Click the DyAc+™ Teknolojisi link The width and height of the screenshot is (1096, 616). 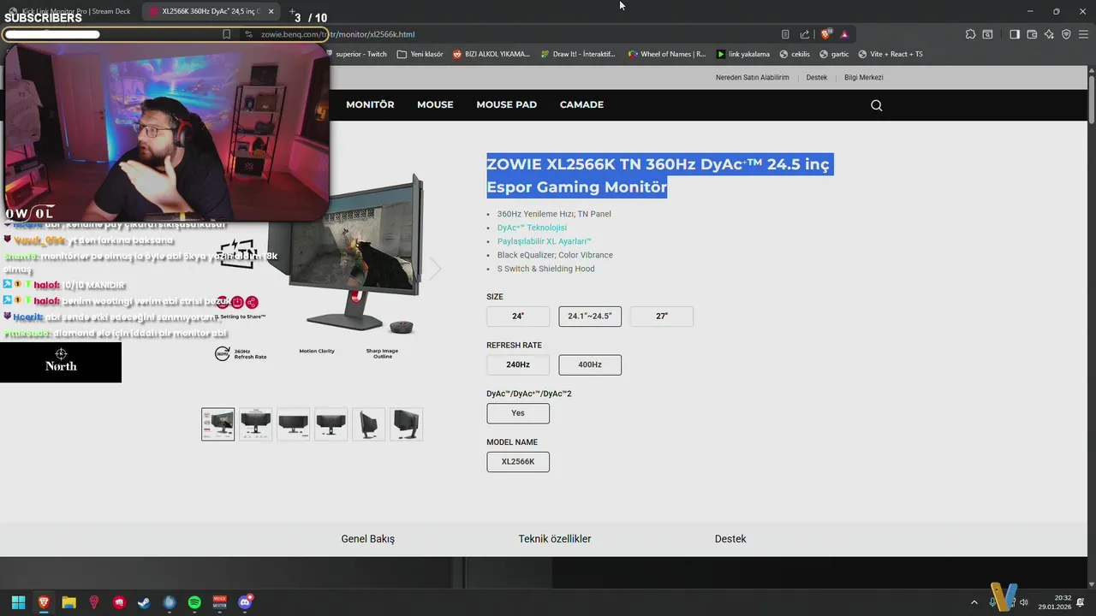click(532, 228)
